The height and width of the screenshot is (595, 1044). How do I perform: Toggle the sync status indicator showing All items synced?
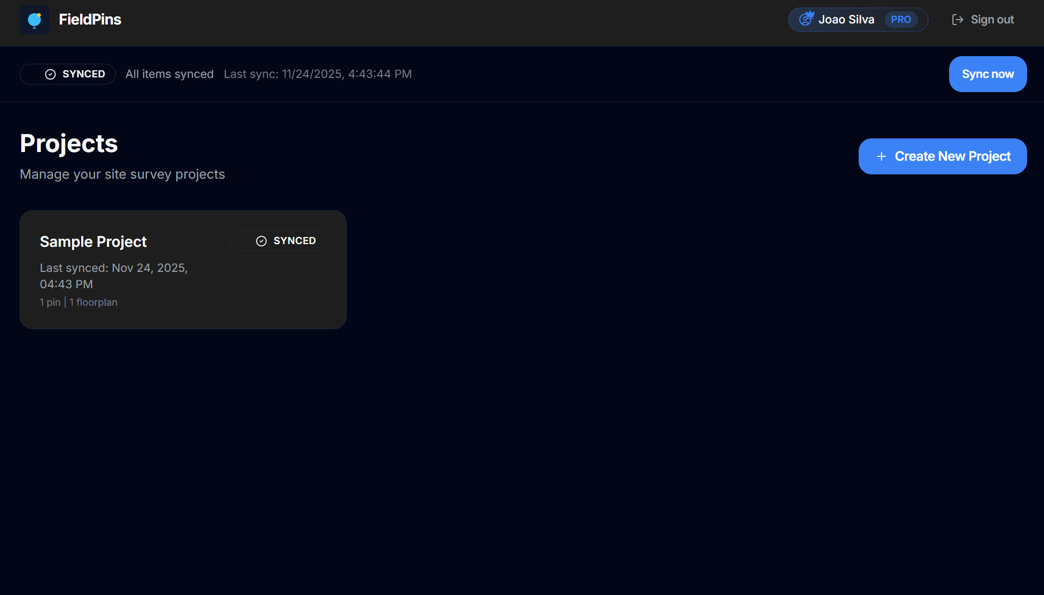(169, 74)
